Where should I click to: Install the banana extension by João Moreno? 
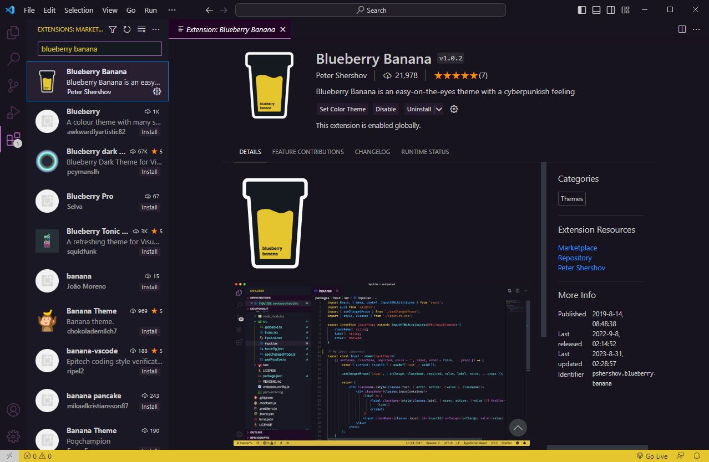click(x=149, y=287)
